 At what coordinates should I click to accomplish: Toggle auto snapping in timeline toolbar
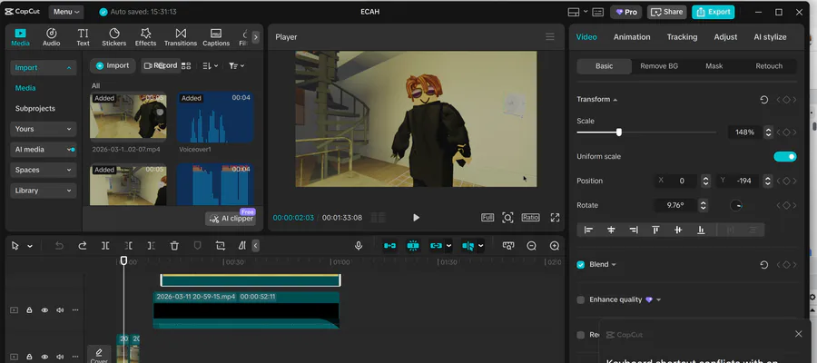click(x=413, y=246)
